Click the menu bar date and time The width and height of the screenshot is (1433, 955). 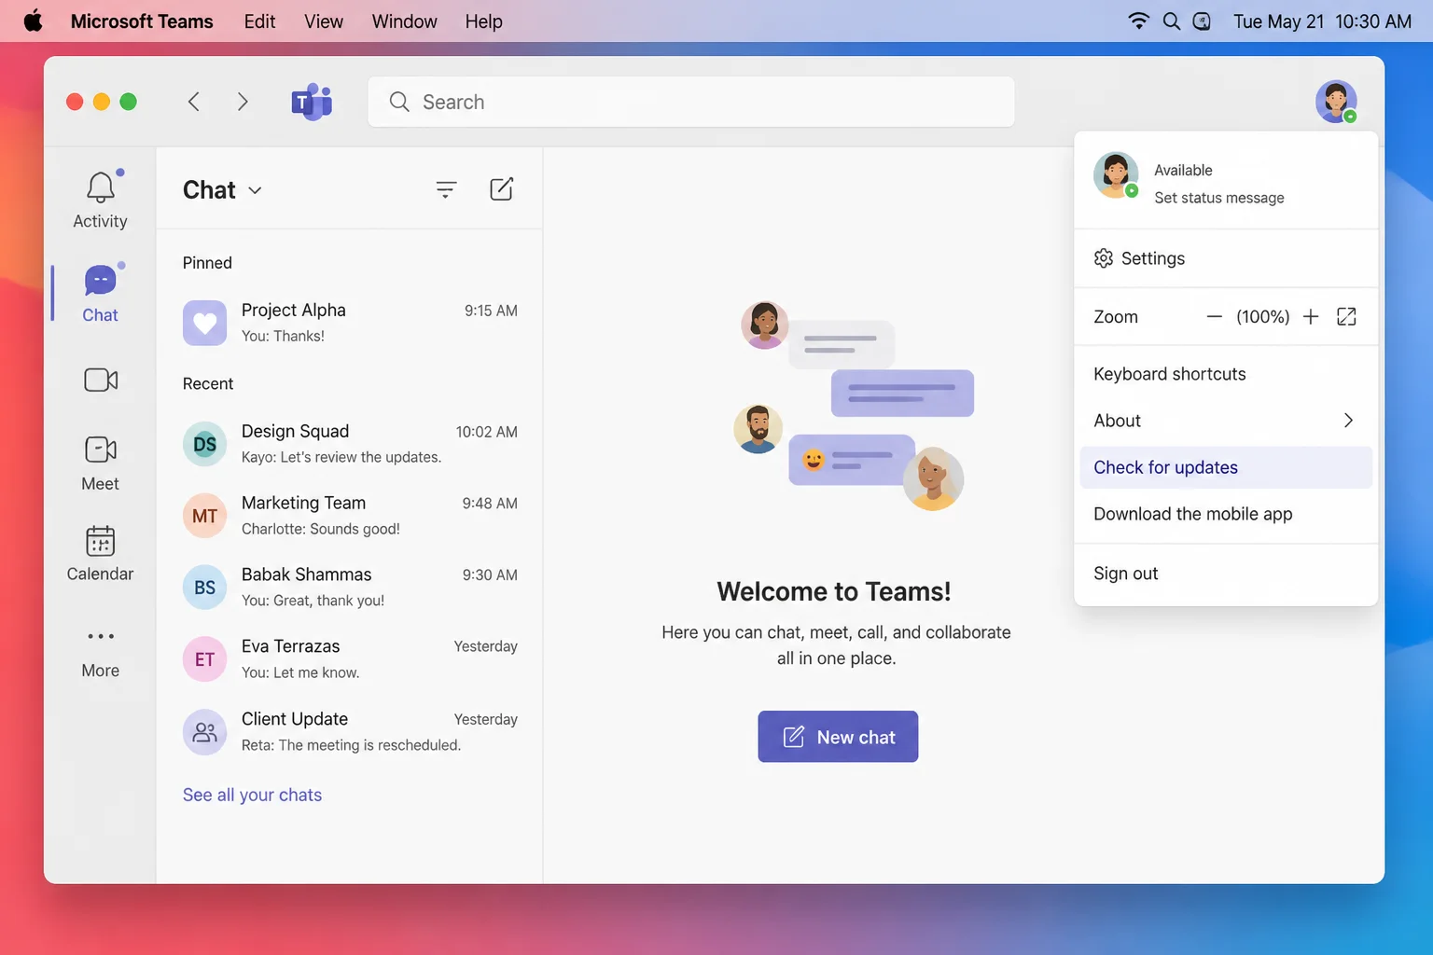(x=1322, y=21)
